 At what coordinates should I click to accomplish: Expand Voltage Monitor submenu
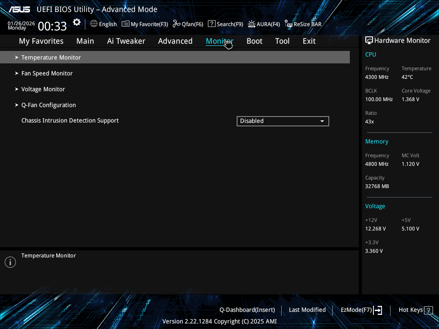(43, 89)
